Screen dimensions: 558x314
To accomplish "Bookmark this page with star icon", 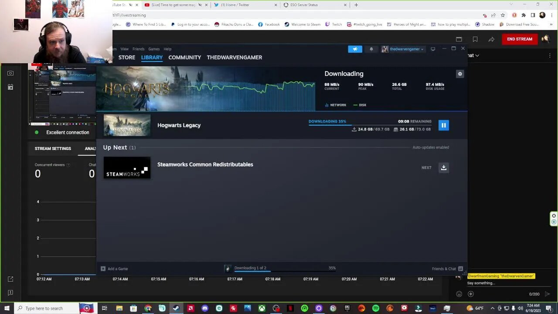I will coord(503,15).
